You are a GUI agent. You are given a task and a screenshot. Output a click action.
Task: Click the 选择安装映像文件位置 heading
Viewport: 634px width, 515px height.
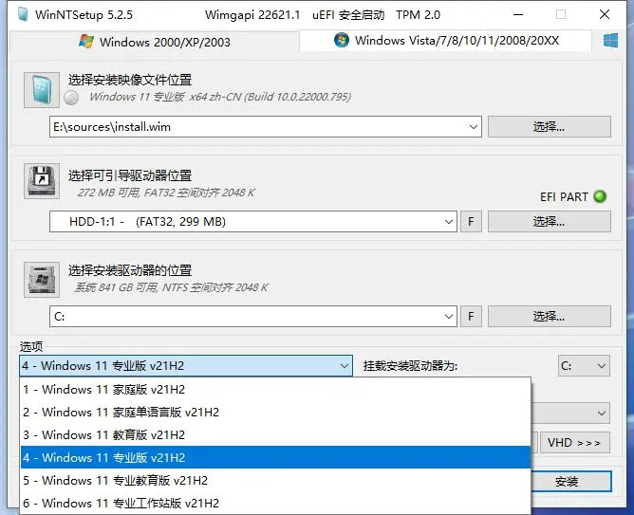click(130, 80)
